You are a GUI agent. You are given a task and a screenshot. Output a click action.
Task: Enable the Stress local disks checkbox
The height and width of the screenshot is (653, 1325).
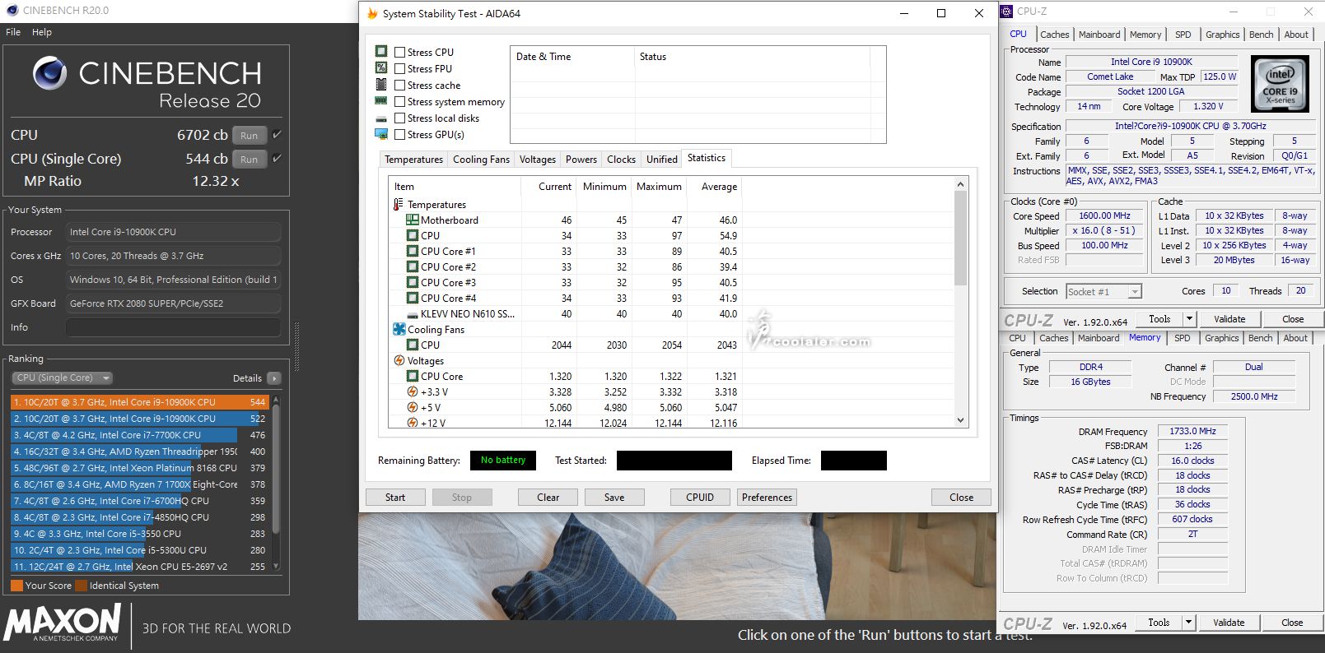399,118
